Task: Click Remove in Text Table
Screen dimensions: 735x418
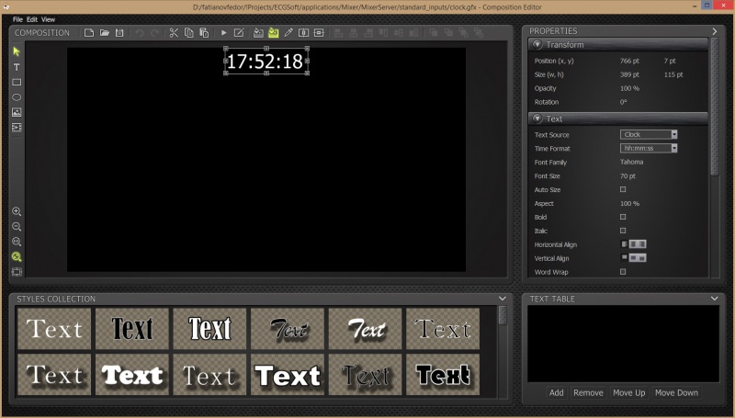Action: click(x=588, y=392)
